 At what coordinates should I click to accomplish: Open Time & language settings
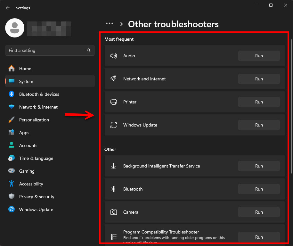point(50,158)
